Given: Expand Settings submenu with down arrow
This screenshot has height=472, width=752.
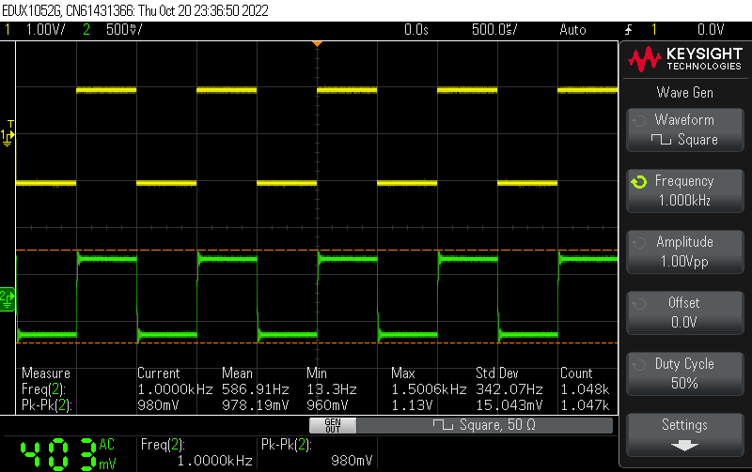Looking at the screenshot, I should click(684, 434).
